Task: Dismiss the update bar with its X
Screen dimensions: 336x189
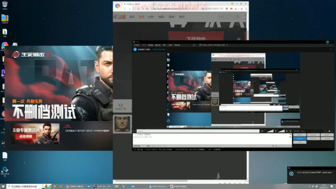Action: tap(331, 50)
